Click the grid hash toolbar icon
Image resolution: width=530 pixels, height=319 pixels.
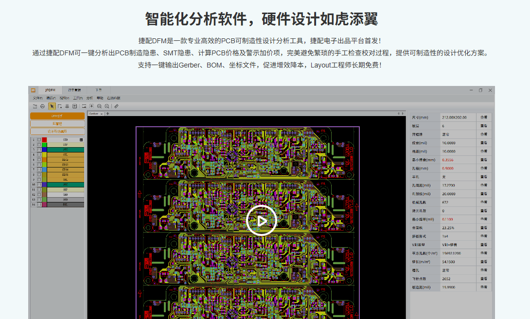coord(67,106)
